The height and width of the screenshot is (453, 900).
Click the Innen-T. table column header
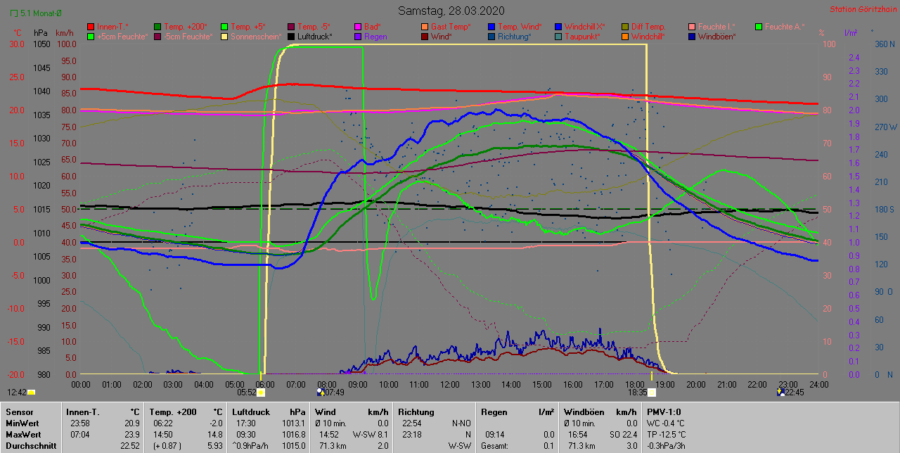click(82, 411)
